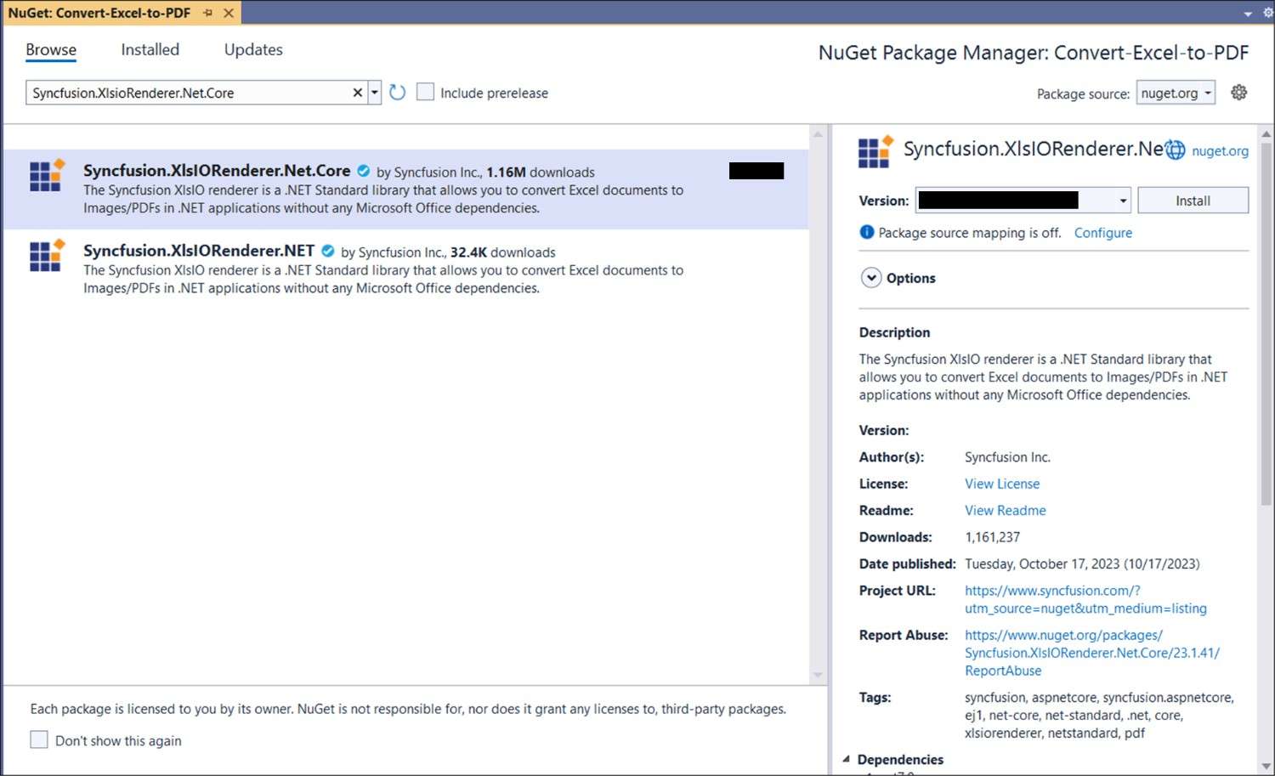Click the Syncfusion.XlsIORenderer.NET package icon
This screenshot has width=1275, height=776.
(x=47, y=255)
